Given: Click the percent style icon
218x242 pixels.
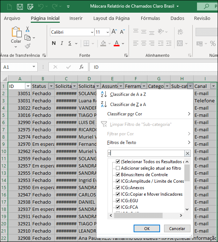Looking at the screenshot, I should [x=213, y=43].
